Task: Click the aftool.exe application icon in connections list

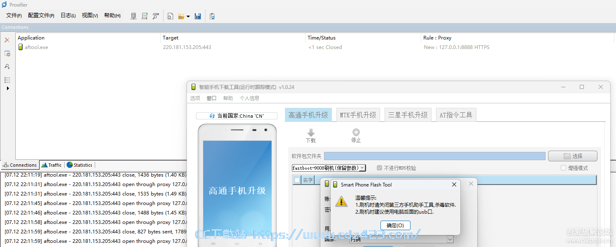Action: pos(21,47)
